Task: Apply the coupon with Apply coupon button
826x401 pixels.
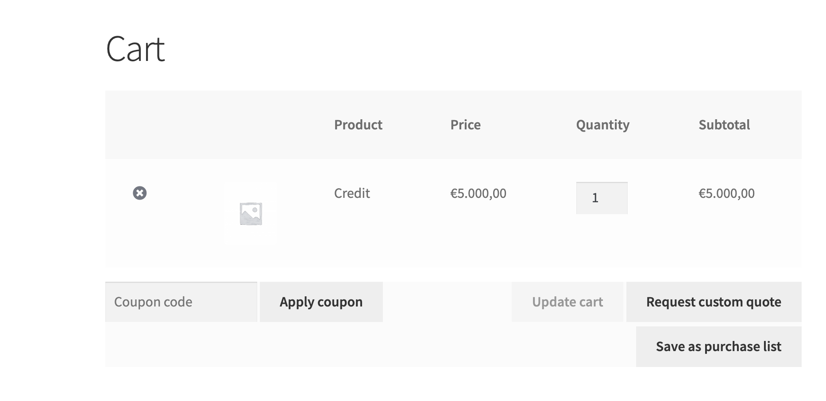Action: (321, 302)
